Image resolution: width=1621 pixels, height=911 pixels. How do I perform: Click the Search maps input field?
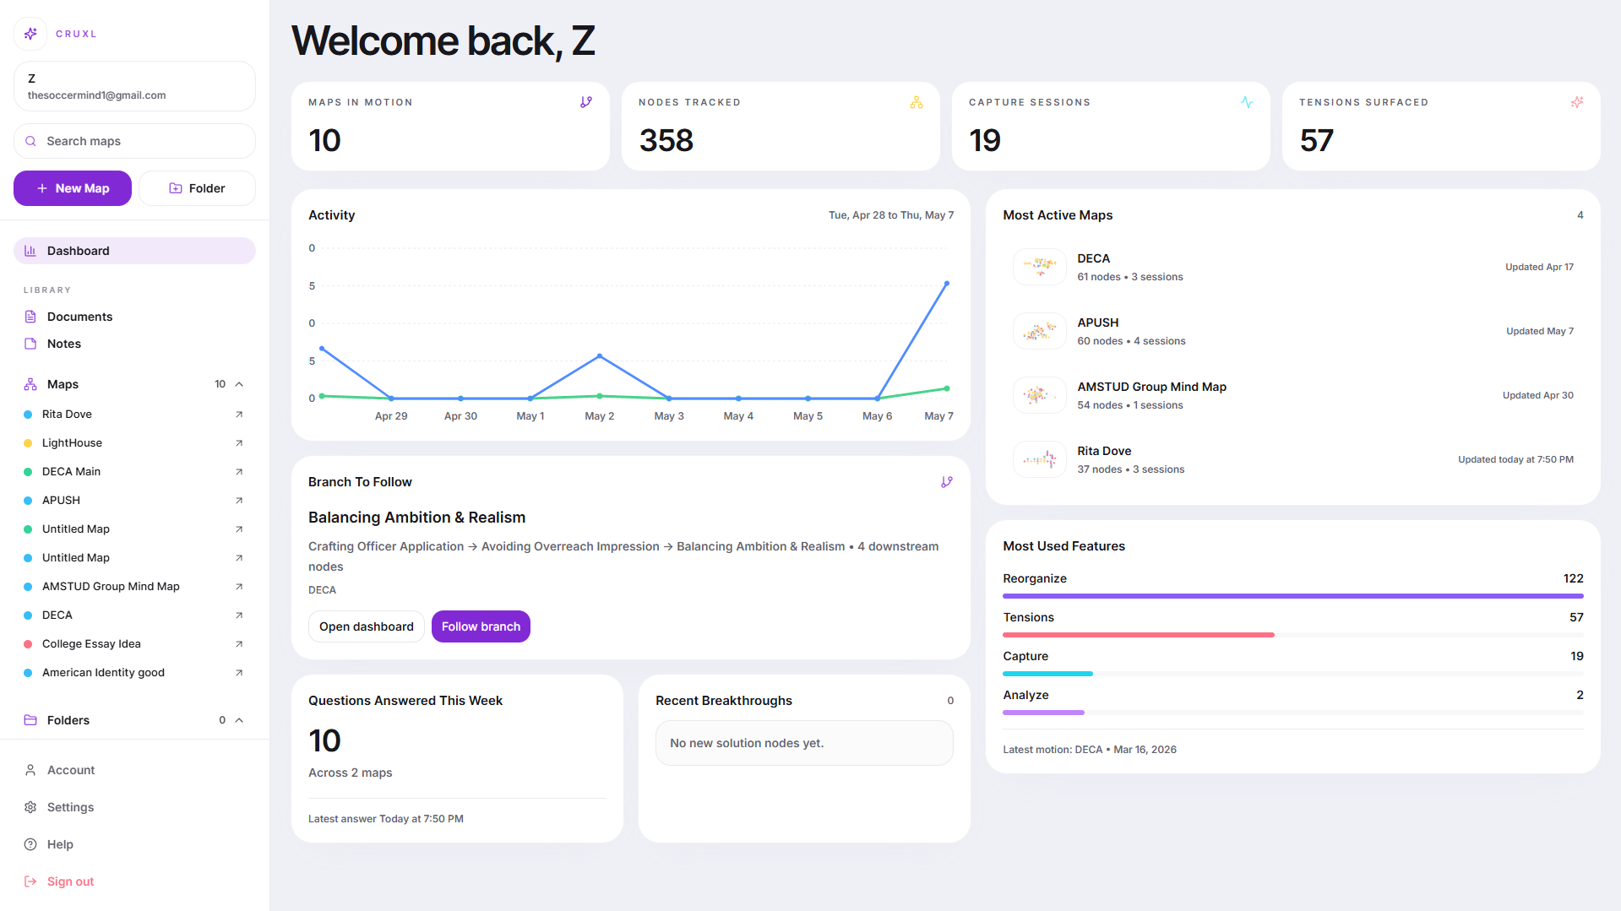pyautogui.click(x=134, y=141)
